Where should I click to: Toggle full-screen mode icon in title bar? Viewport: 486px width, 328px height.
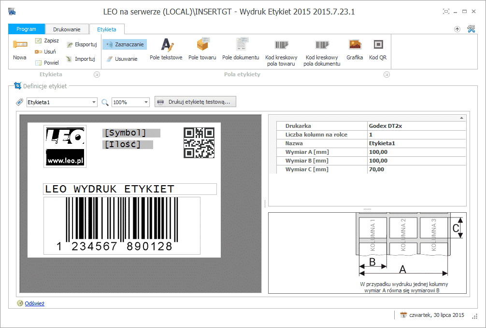[446, 12]
